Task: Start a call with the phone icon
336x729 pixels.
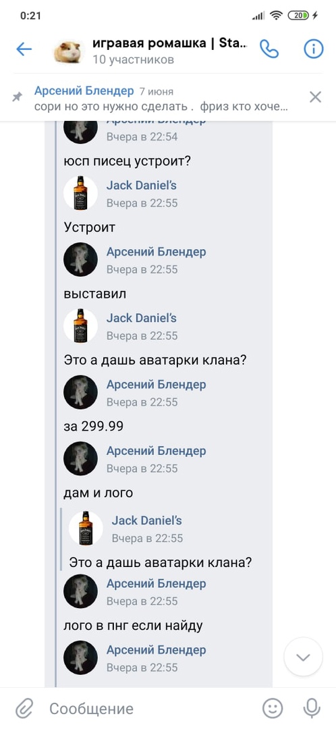Action: point(269,49)
